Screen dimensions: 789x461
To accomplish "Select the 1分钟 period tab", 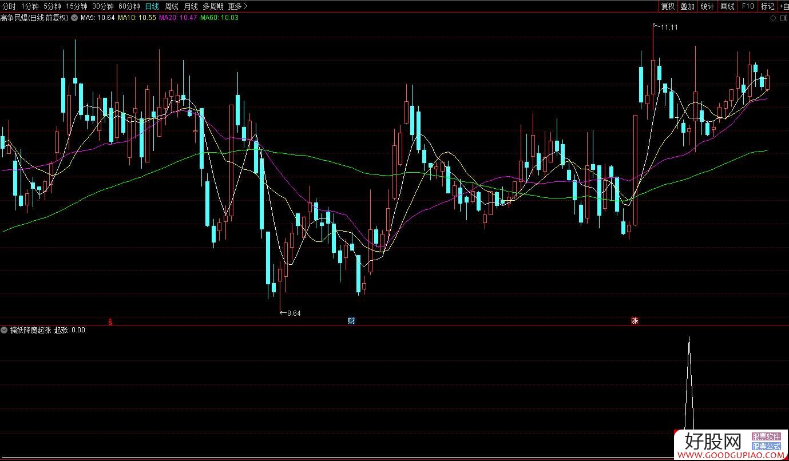I will 30,6.
